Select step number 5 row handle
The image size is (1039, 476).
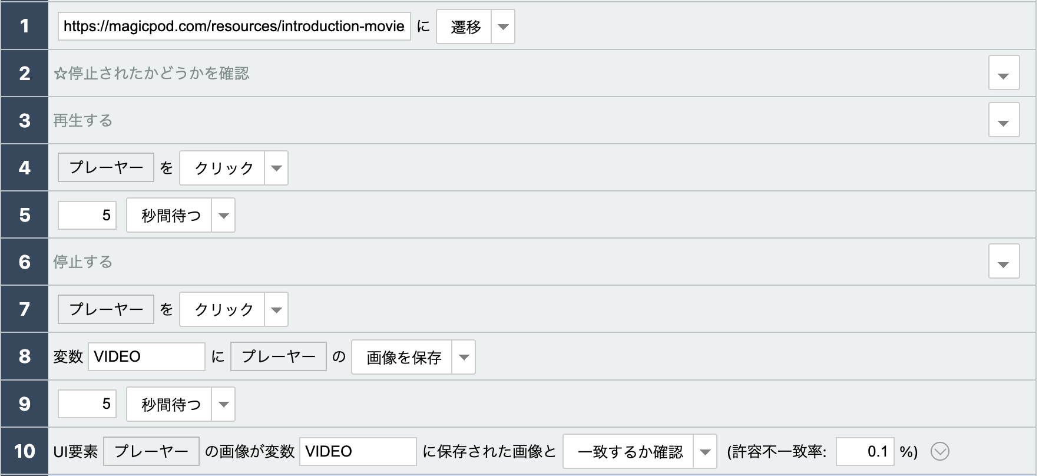pos(24,214)
